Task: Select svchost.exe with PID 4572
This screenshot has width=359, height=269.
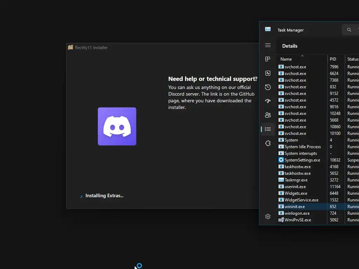Action: [x=295, y=100]
